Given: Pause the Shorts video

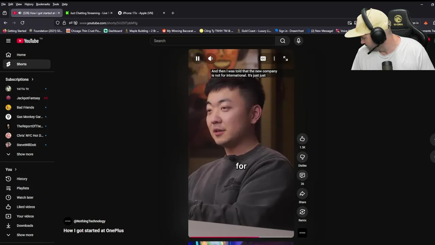Looking at the screenshot, I should click(197, 59).
